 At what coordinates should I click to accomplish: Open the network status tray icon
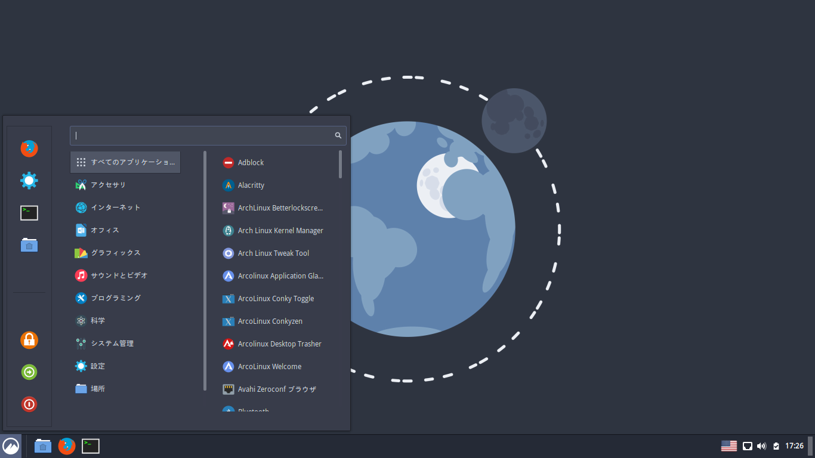pos(748,446)
